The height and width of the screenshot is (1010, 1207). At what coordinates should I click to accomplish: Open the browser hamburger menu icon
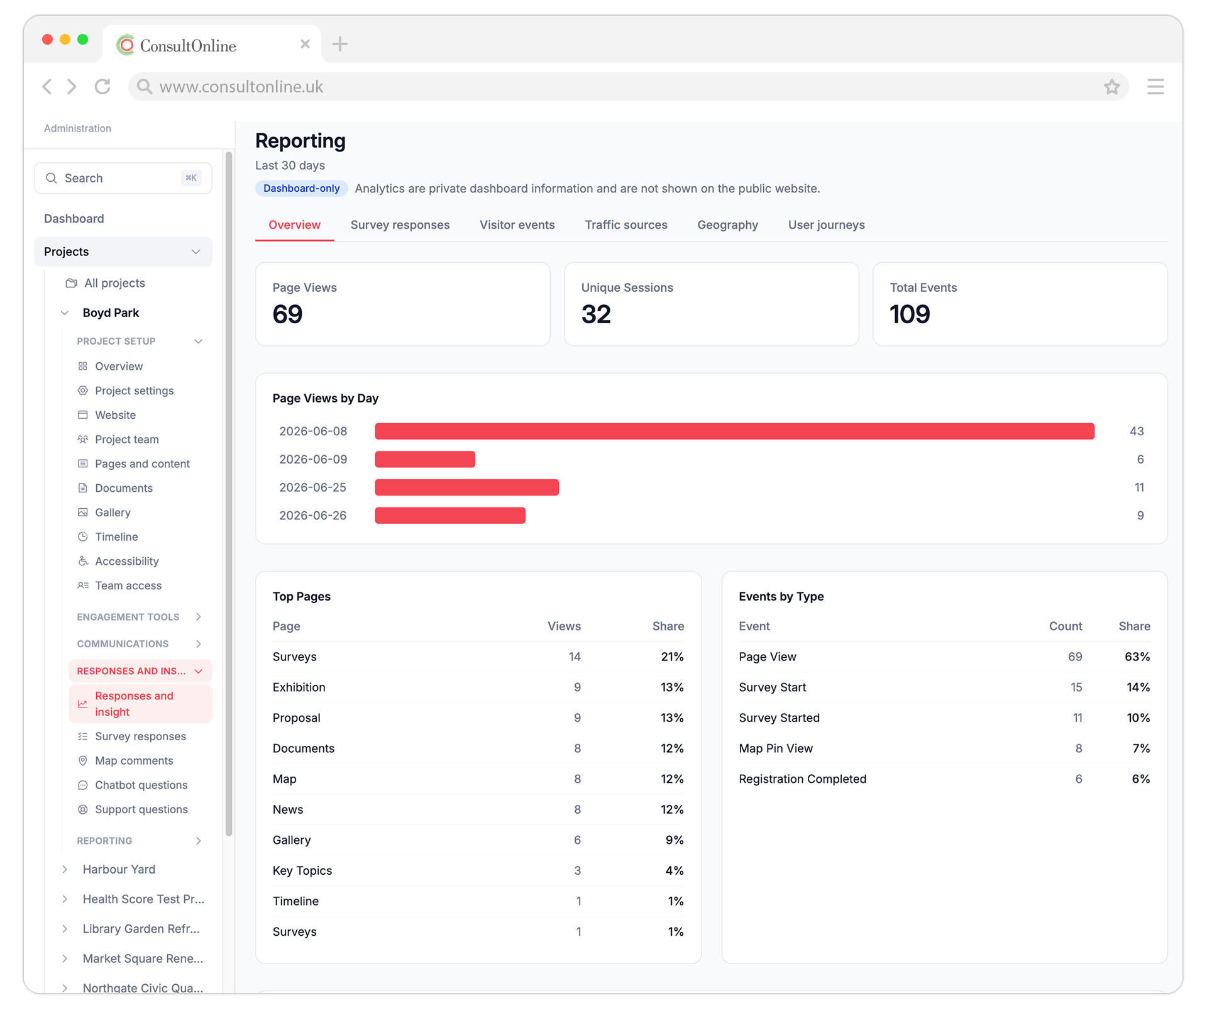(x=1155, y=86)
